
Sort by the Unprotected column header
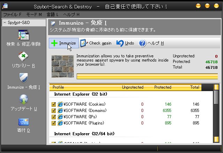tap(133, 87)
